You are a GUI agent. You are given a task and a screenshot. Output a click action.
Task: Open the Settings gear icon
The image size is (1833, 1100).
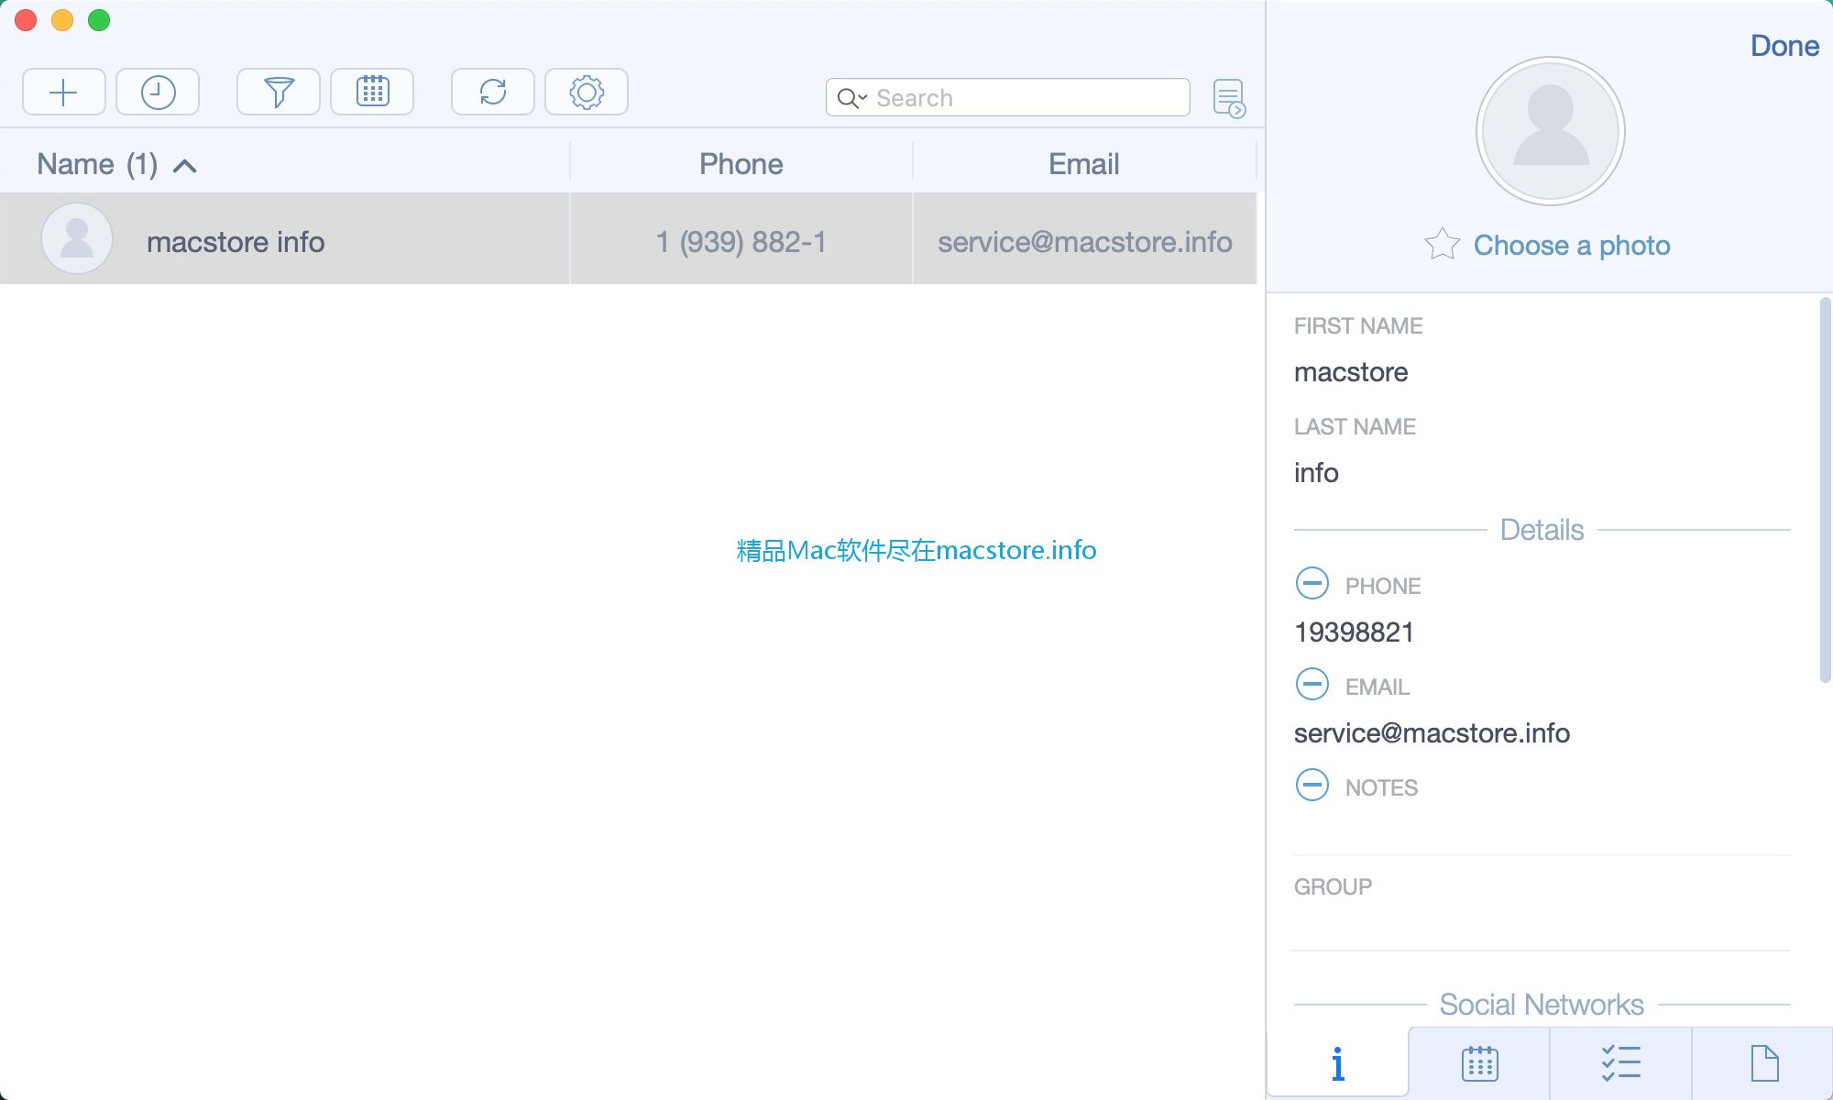coord(586,91)
